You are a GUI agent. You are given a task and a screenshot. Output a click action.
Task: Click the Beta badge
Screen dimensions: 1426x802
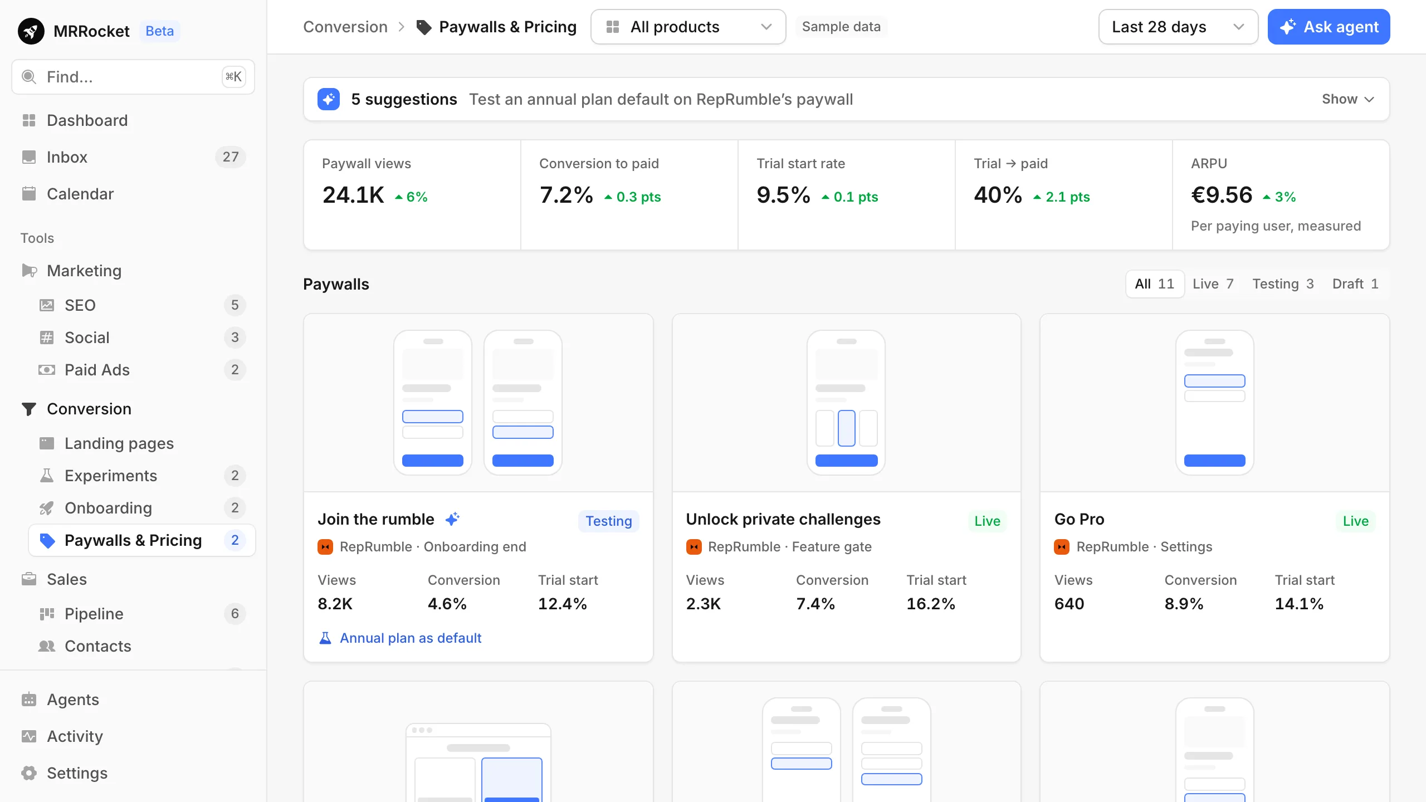[x=160, y=31]
